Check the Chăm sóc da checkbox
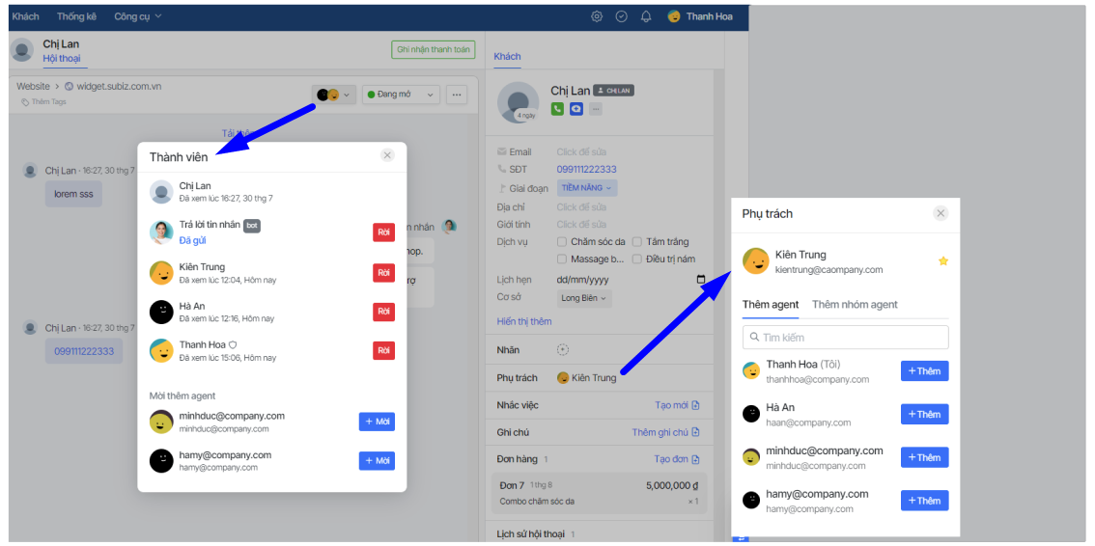Image resolution: width=1095 pixels, height=546 pixels. (562, 242)
